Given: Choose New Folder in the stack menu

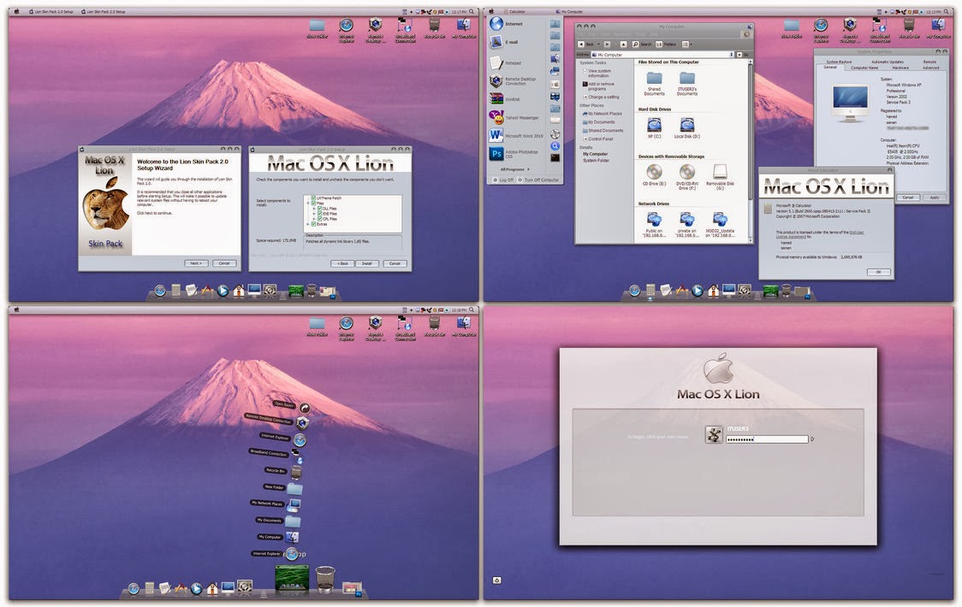Looking at the screenshot, I should [282, 488].
